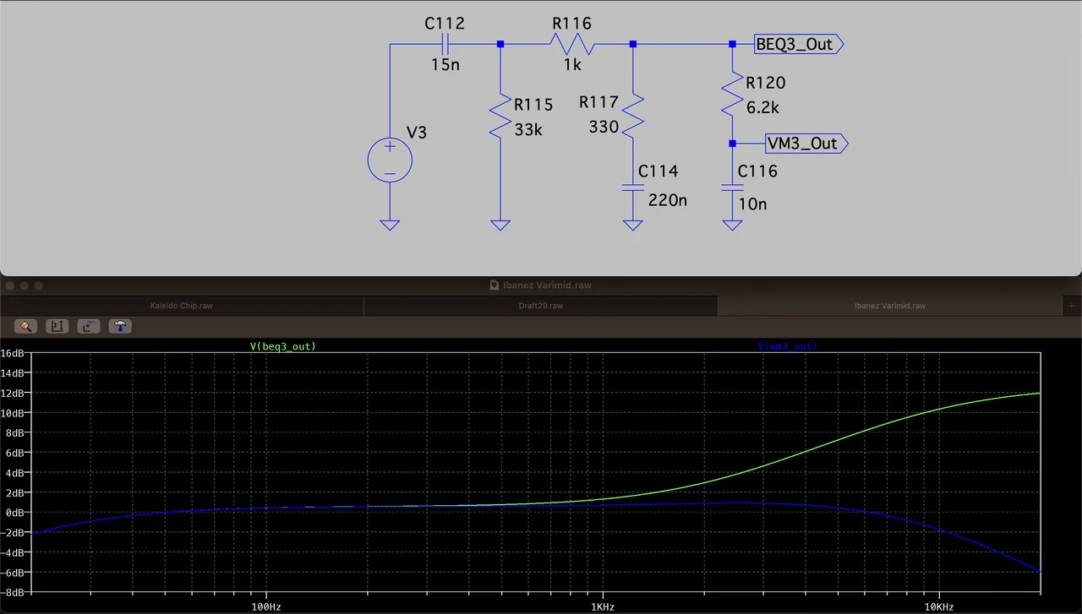Select resistor R120 symbol

tap(732, 93)
